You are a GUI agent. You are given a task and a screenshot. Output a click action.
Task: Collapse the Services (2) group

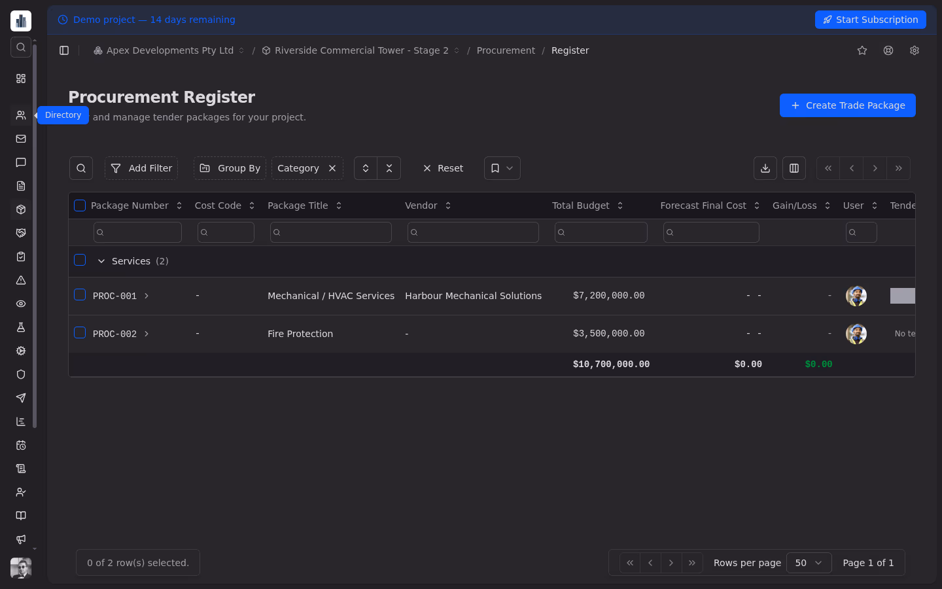[101, 260]
